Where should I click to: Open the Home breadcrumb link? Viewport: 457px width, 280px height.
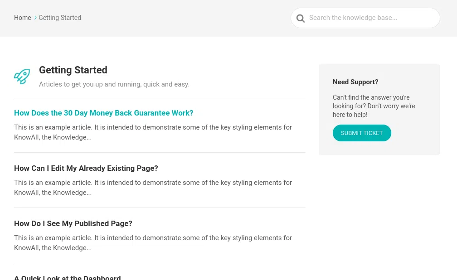click(x=22, y=18)
